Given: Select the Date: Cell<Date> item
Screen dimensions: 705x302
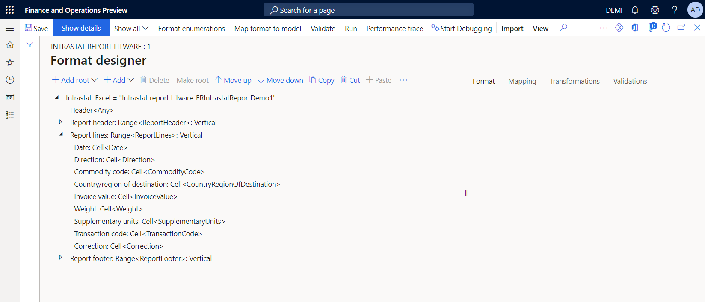Looking at the screenshot, I should 101,147.
